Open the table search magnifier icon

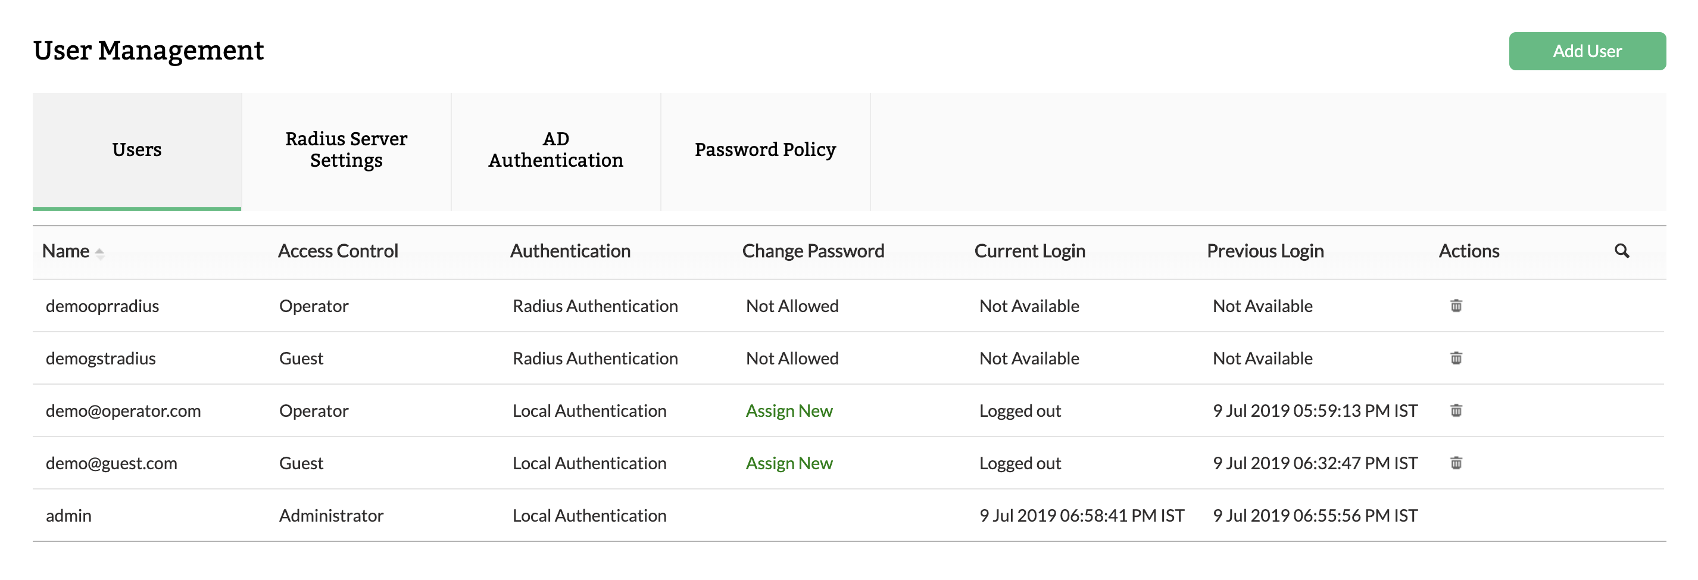1622,251
